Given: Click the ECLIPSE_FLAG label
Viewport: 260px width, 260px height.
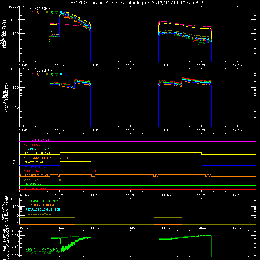Looking at the screenshot, I should (35, 167).
